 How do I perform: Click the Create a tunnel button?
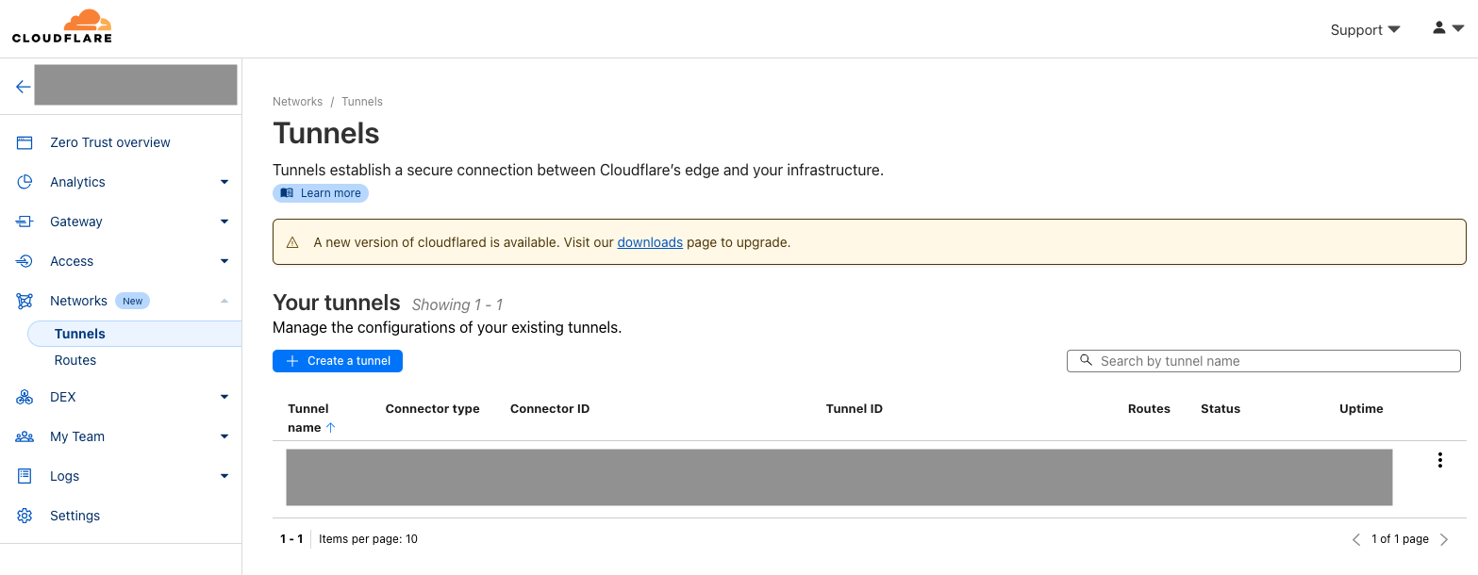pyautogui.click(x=338, y=361)
